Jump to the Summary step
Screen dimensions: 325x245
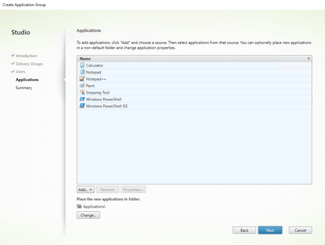click(x=24, y=88)
